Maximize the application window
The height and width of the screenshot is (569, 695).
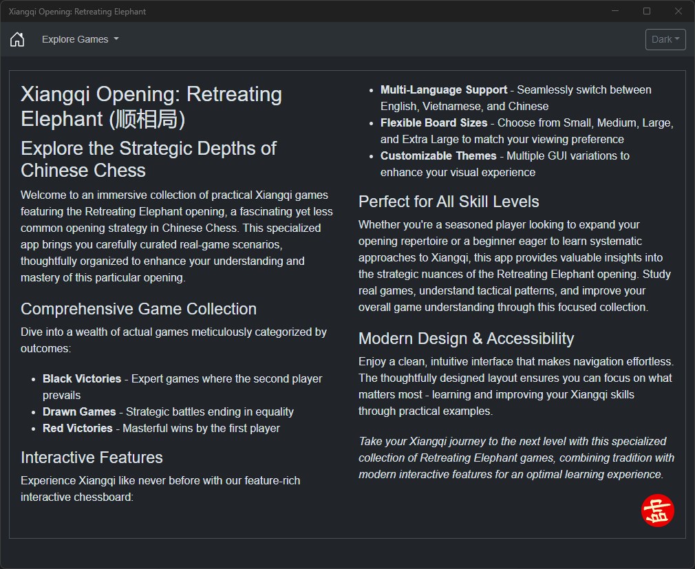pos(647,11)
